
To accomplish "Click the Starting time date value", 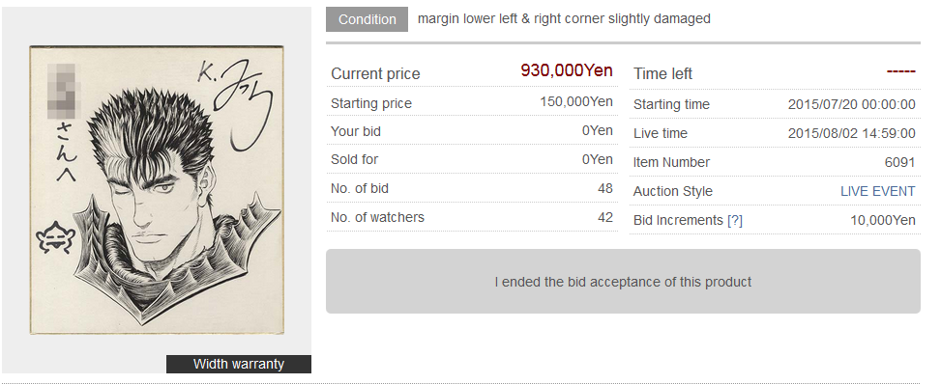I will (x=852, y=104).
